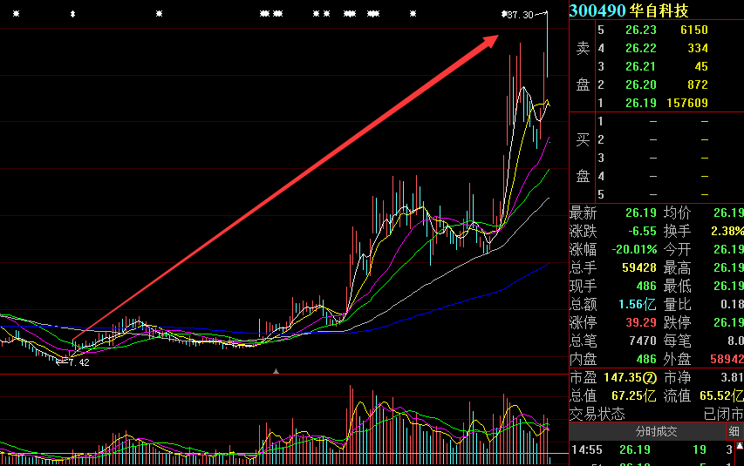Click stock code 300490 in header
This screenshot has height=466, width=744.
point(597,10)
